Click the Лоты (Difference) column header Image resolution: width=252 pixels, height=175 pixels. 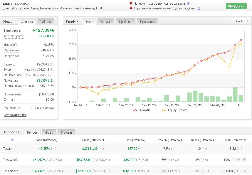(235, 140)
